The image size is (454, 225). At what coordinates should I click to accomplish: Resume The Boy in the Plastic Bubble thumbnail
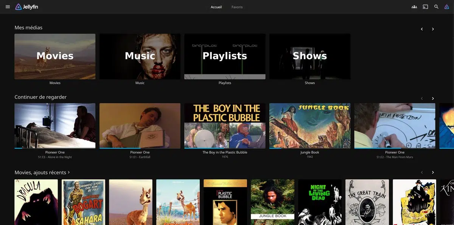pos(225,126)
